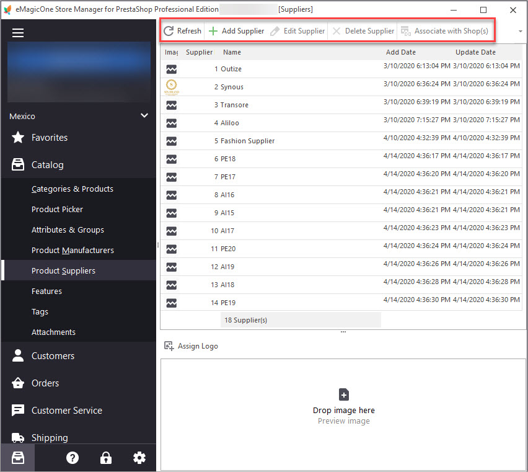Refresh the suppliers list
Screen dimensions: 528x472
pos(182,31)
